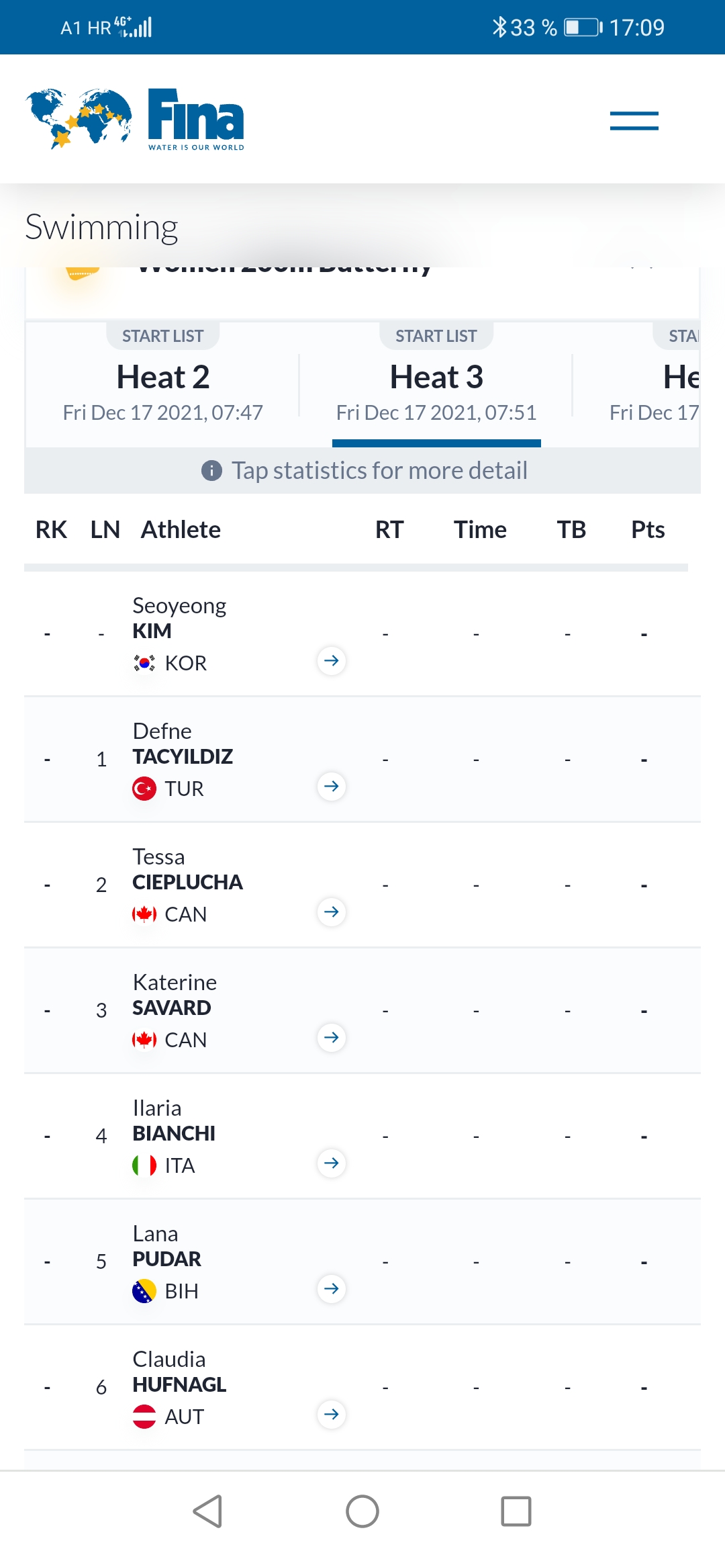This screenshot has width=725, height=1553.
Task: Tap the Athlete column header
Action: click(181, 530)
